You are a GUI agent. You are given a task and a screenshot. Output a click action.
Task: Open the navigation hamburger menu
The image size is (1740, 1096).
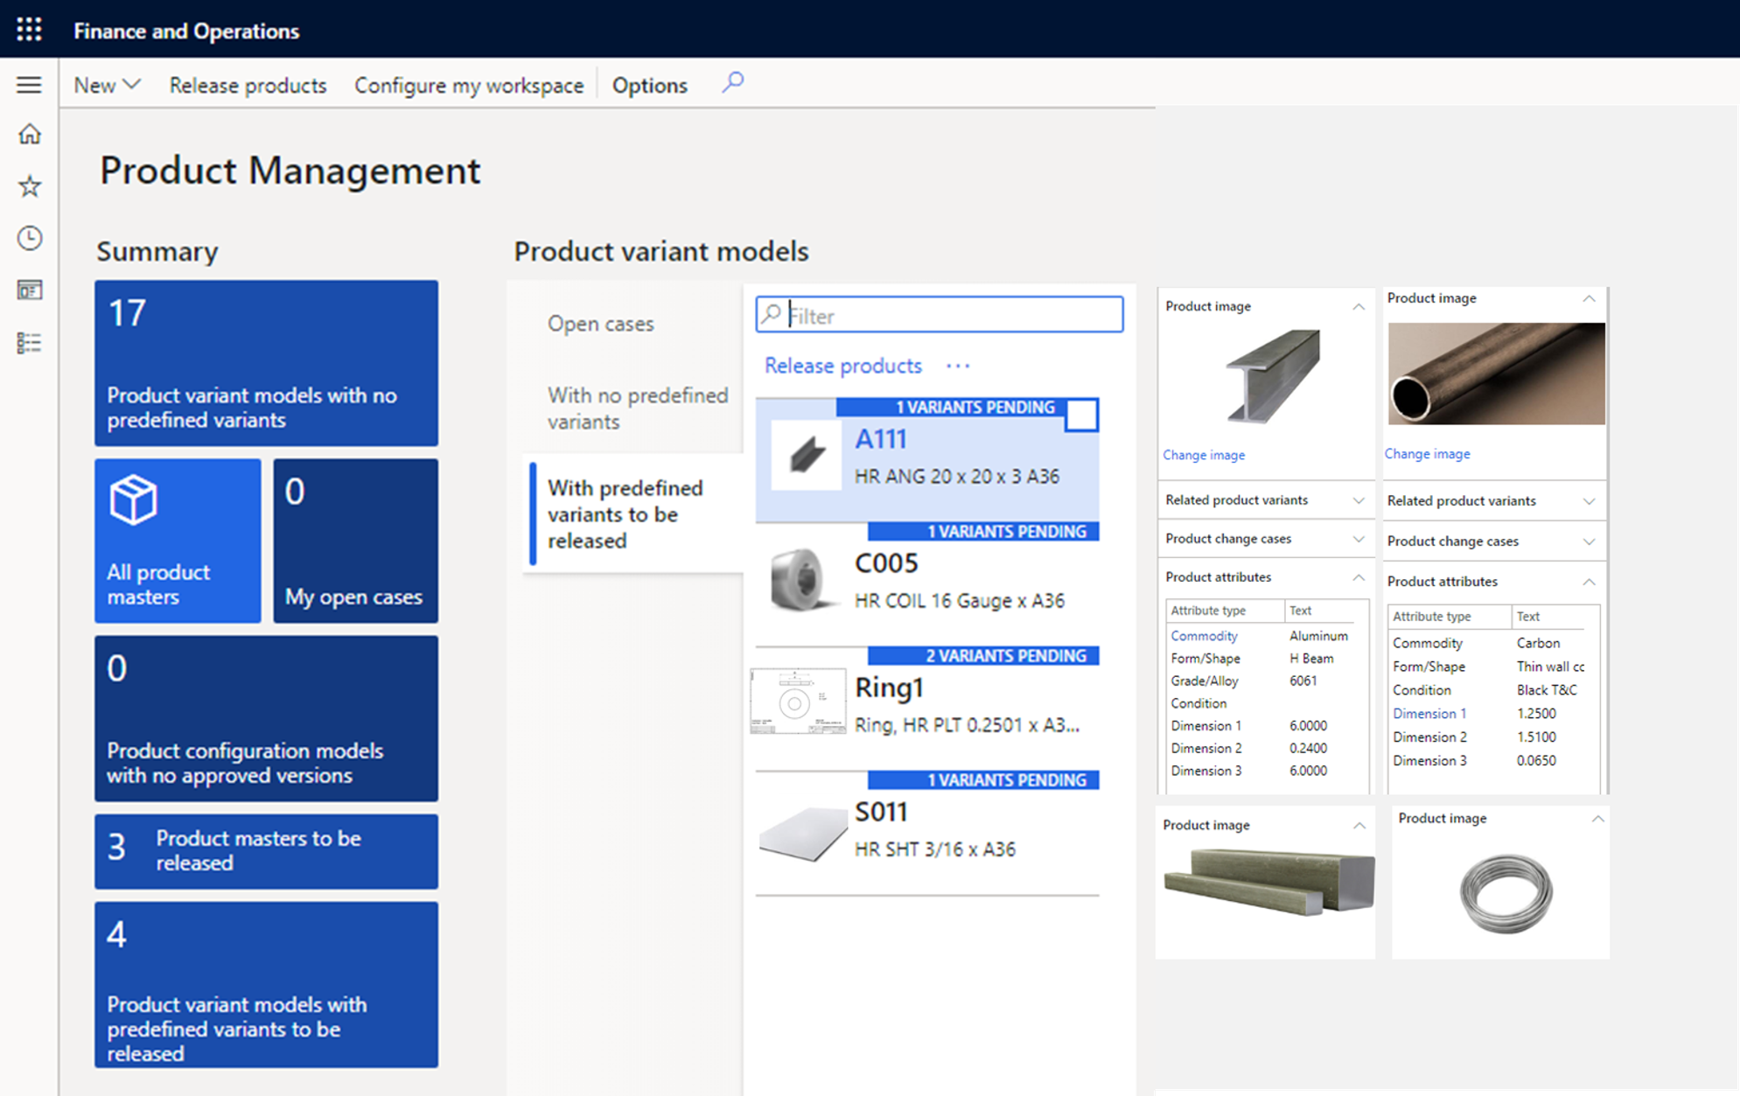[28, 84]
